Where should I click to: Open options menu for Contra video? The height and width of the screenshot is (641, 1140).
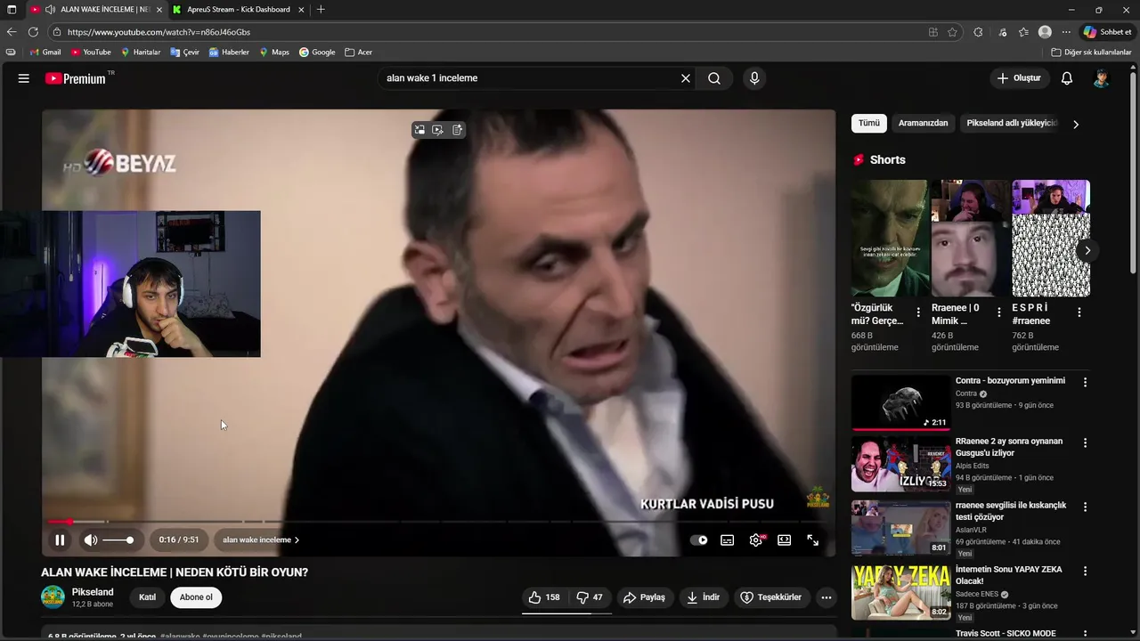(x=1085, y=382)
